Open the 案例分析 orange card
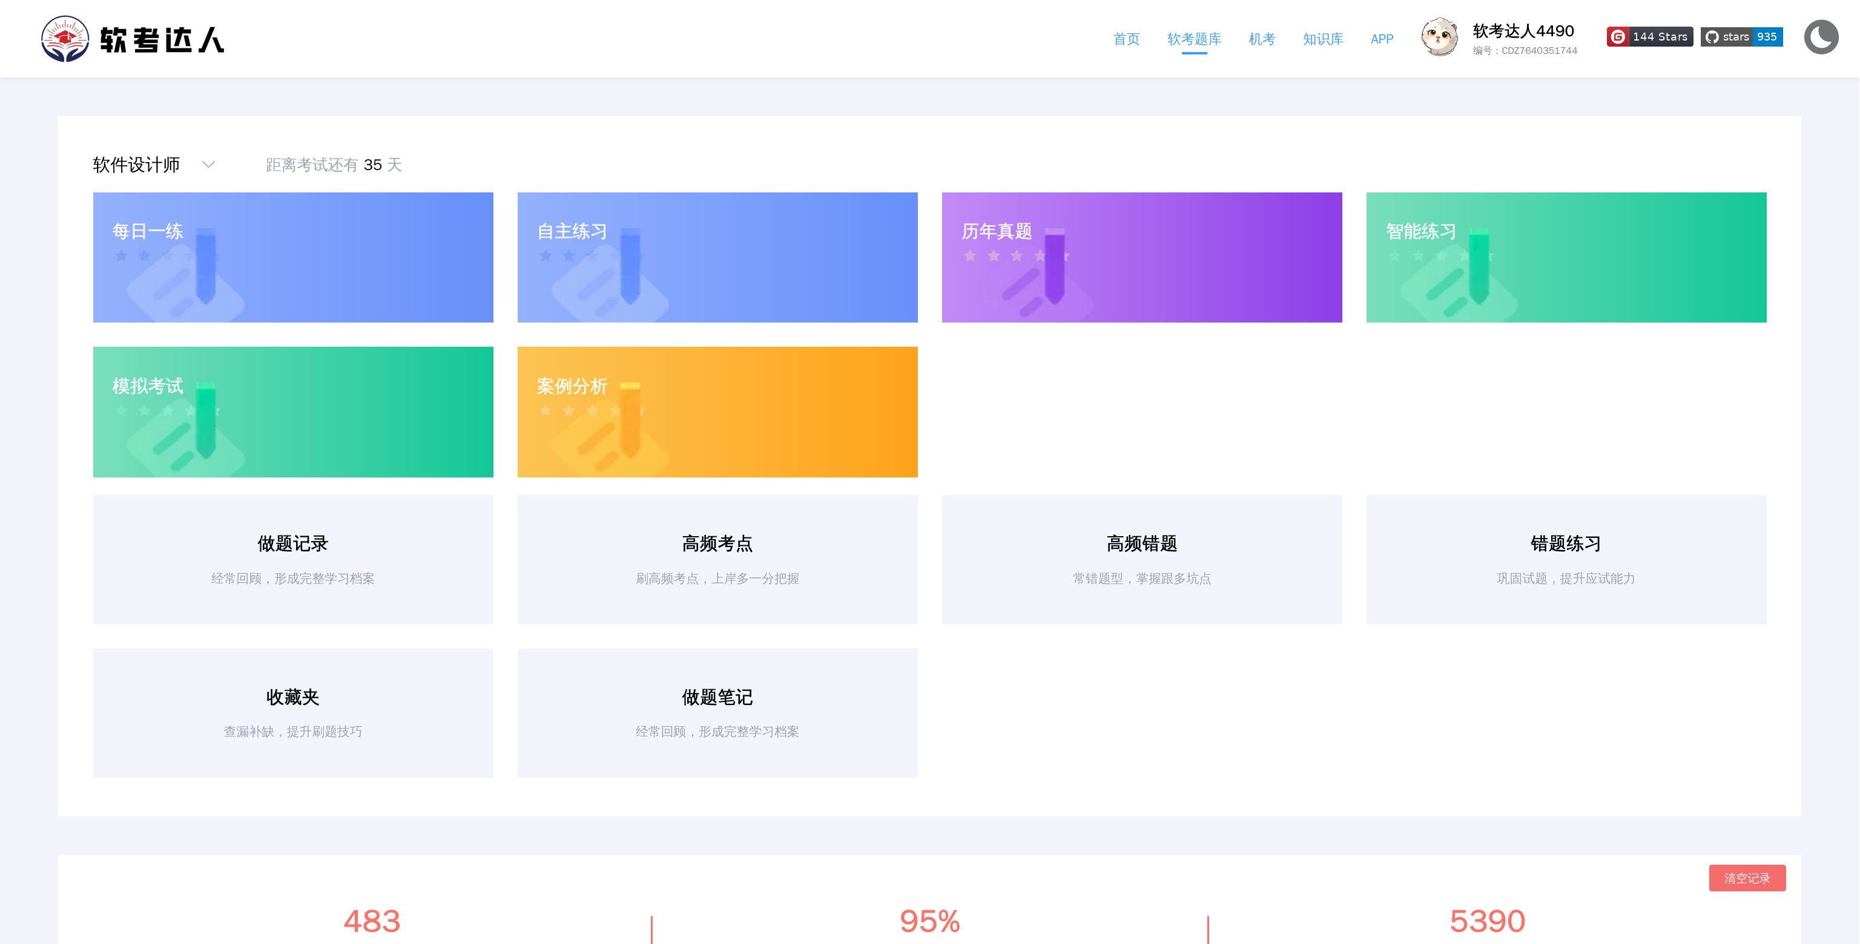This screenshot has width=1860, height=944. click(x=717, y=411)
